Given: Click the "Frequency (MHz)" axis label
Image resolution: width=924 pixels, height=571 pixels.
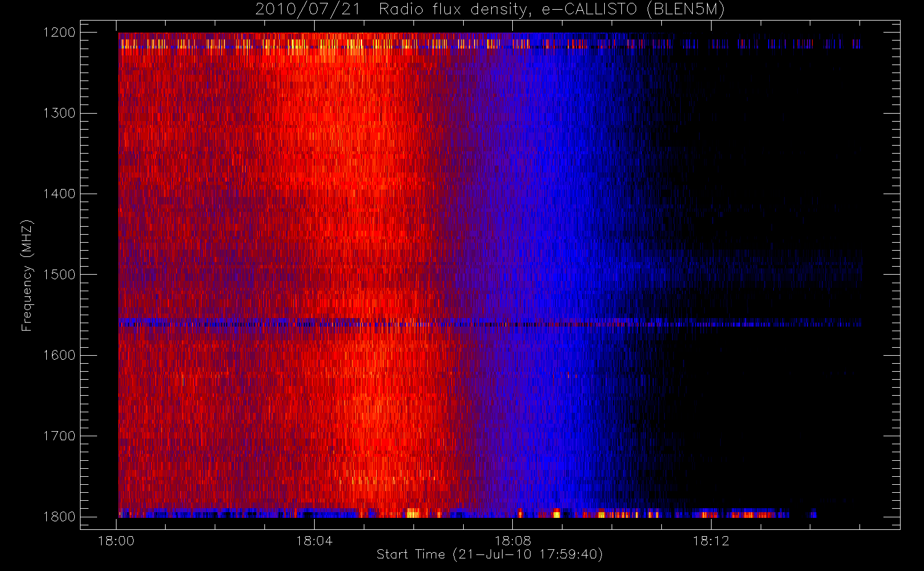Looking at the screenshot, I should click(x=26, y=275).
